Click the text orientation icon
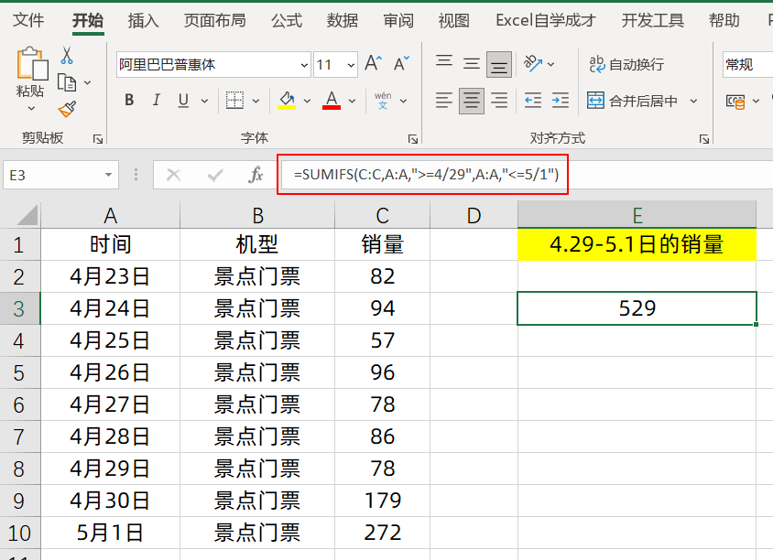773x560 pixels. [533, 64]
